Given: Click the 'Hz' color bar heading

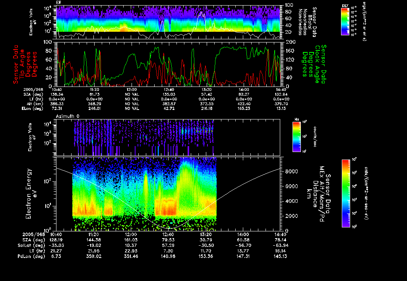Looking at the screenshot, I should tap(297, 119).
